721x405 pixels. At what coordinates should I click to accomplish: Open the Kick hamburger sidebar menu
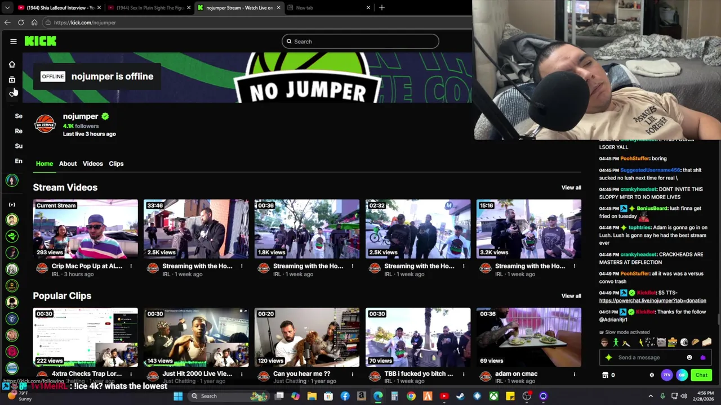point(14,41)
